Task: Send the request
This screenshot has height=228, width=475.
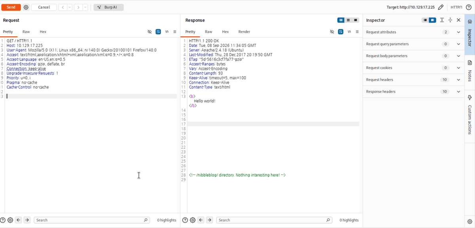Action: point(11,7)
